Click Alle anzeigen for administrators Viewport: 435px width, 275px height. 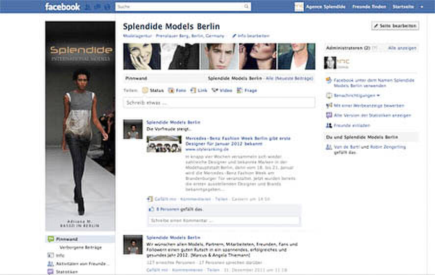coord(402,48)
